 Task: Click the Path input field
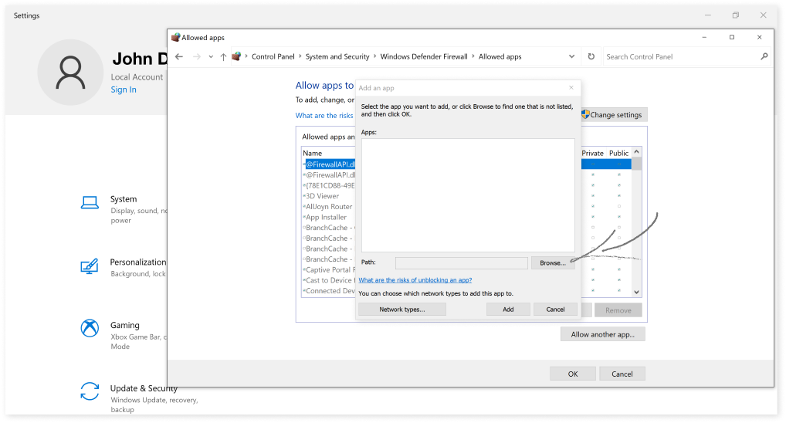461,262
